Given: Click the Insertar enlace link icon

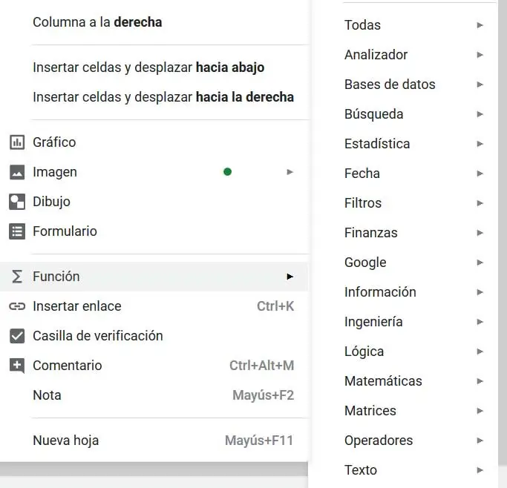Looking at the screenshot, I should [x=16, y=306].
